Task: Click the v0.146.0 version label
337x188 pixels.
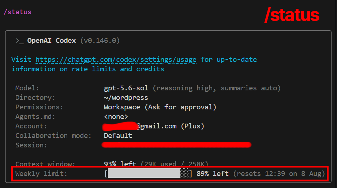Action: [100, 41]
